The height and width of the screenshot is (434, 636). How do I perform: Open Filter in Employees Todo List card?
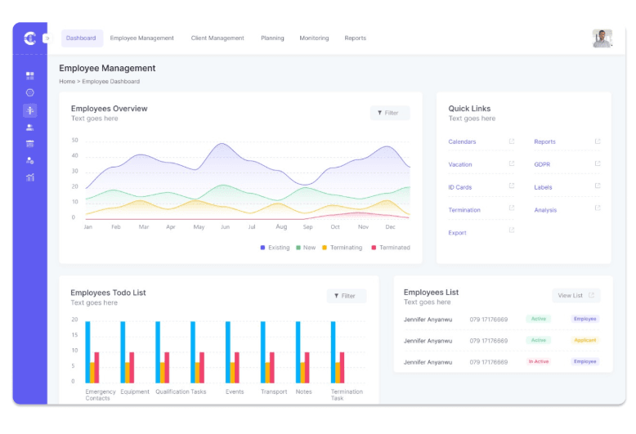click(346, 296)
